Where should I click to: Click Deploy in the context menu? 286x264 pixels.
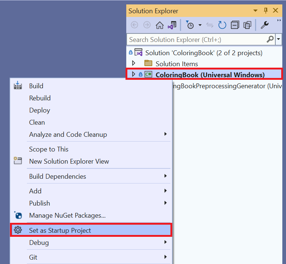coord(39,110)
